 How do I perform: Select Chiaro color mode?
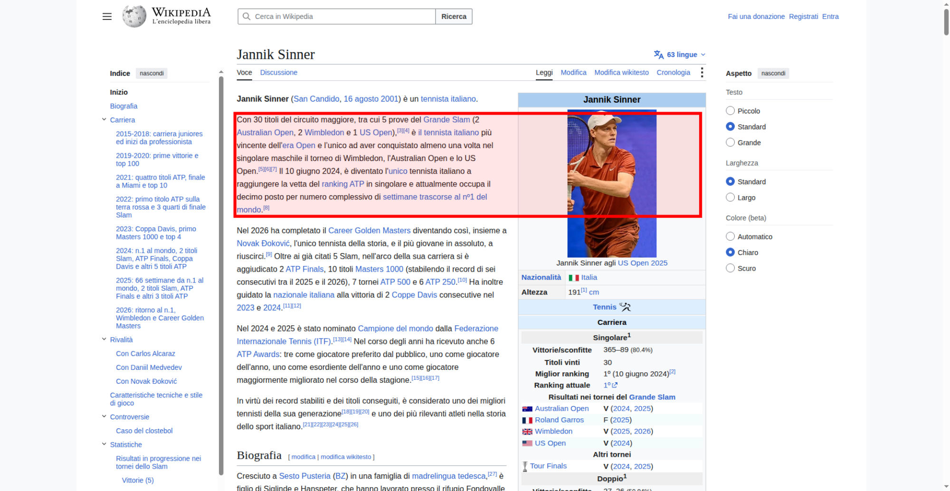pyautogui.click(x=730, y=252)
